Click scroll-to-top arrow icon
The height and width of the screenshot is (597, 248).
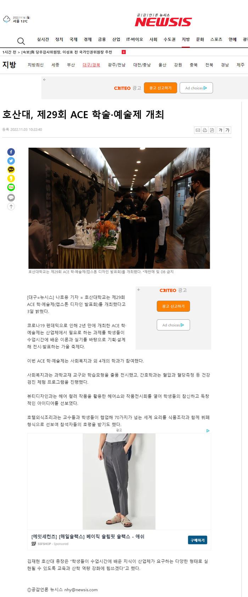point(11,206)
